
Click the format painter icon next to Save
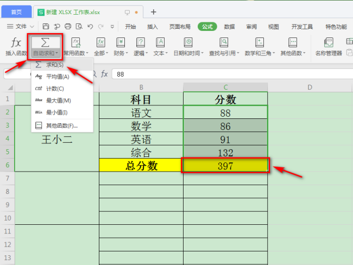click(57, 27)
